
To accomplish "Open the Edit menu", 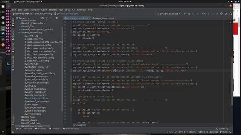I will click(20, 10).
